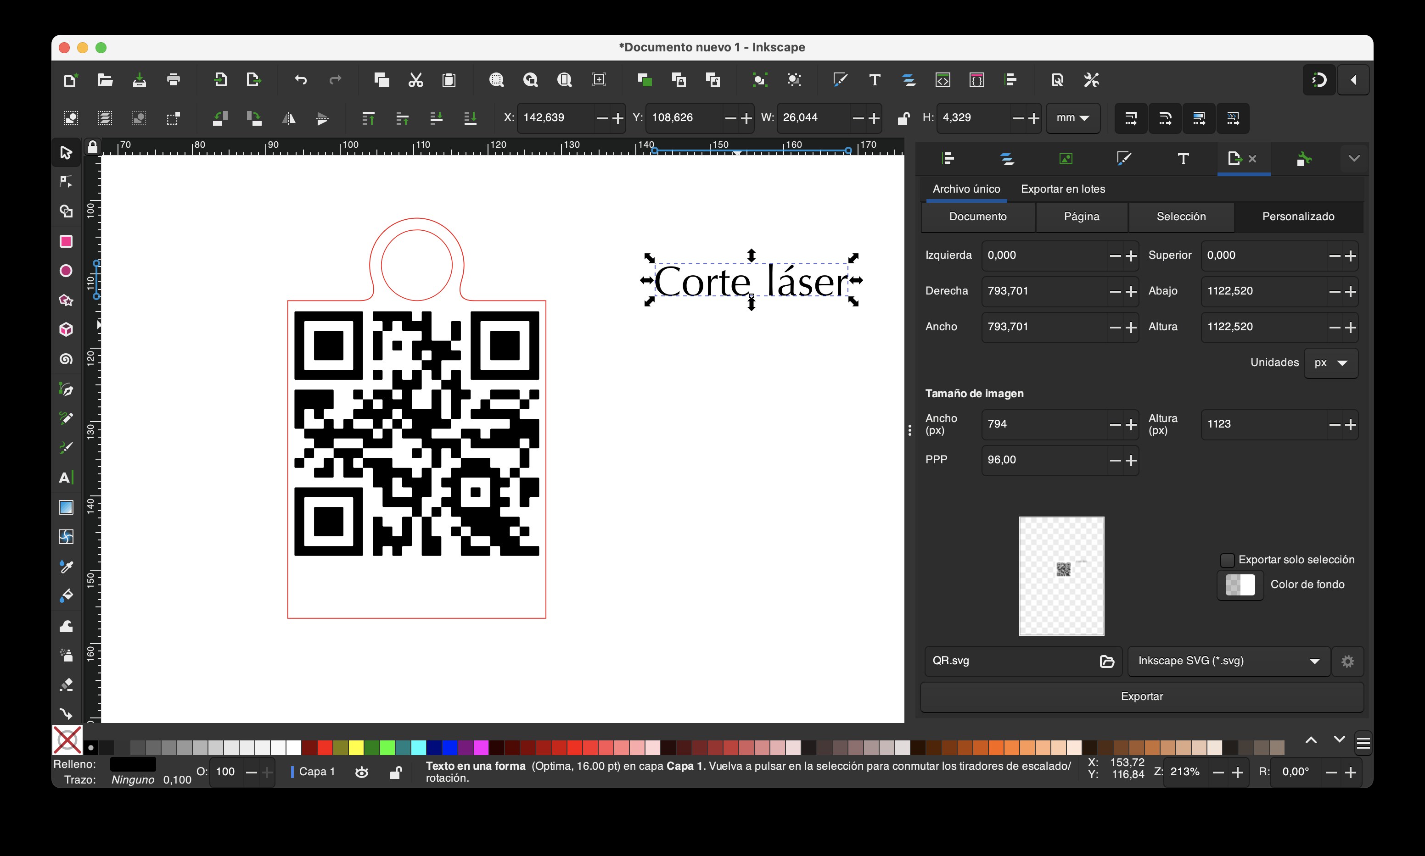Click the Color de fondo swatch

(1240, 585)
